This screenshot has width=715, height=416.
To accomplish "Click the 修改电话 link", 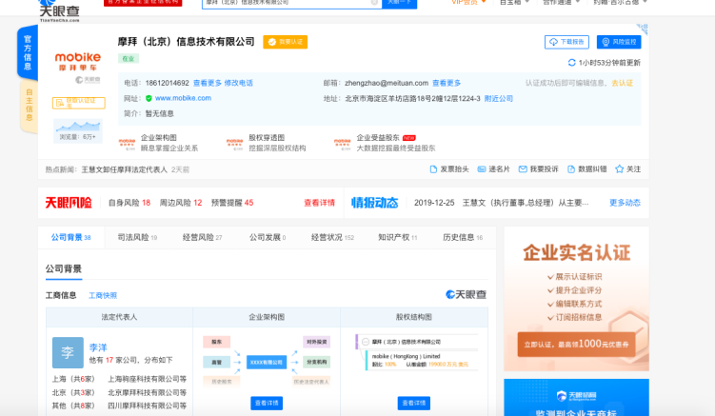I will 238,83.
